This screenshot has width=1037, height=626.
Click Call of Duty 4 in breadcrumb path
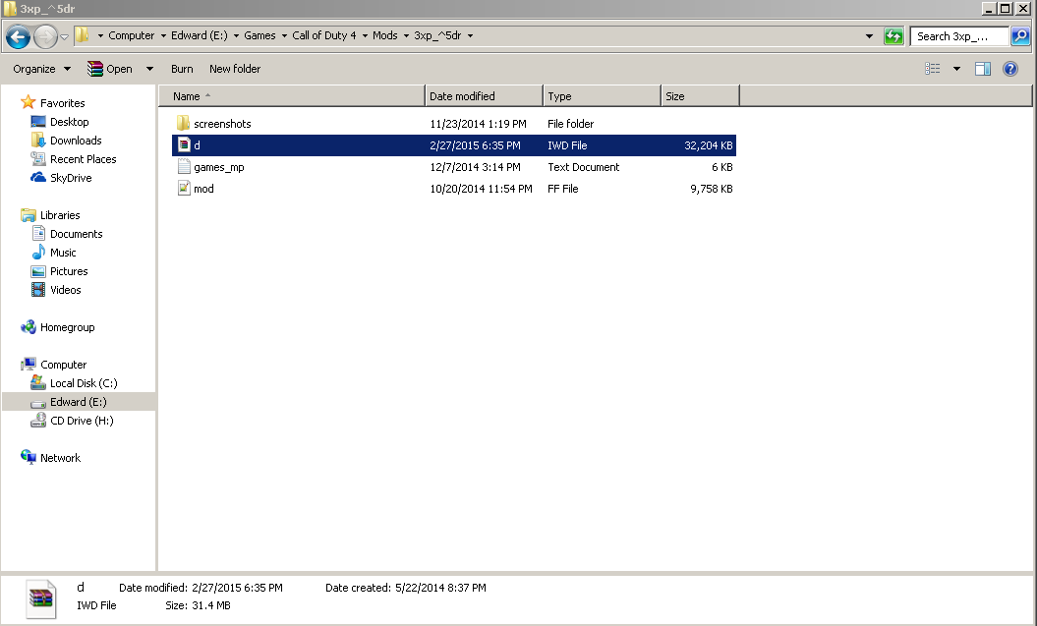[x=323, y=35]
